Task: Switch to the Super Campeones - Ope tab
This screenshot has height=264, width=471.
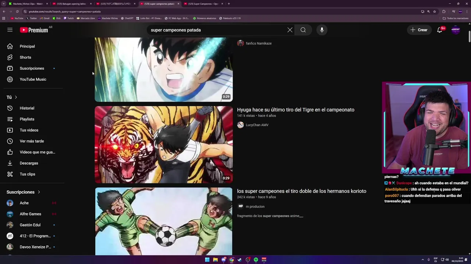Action: [203, 4]
